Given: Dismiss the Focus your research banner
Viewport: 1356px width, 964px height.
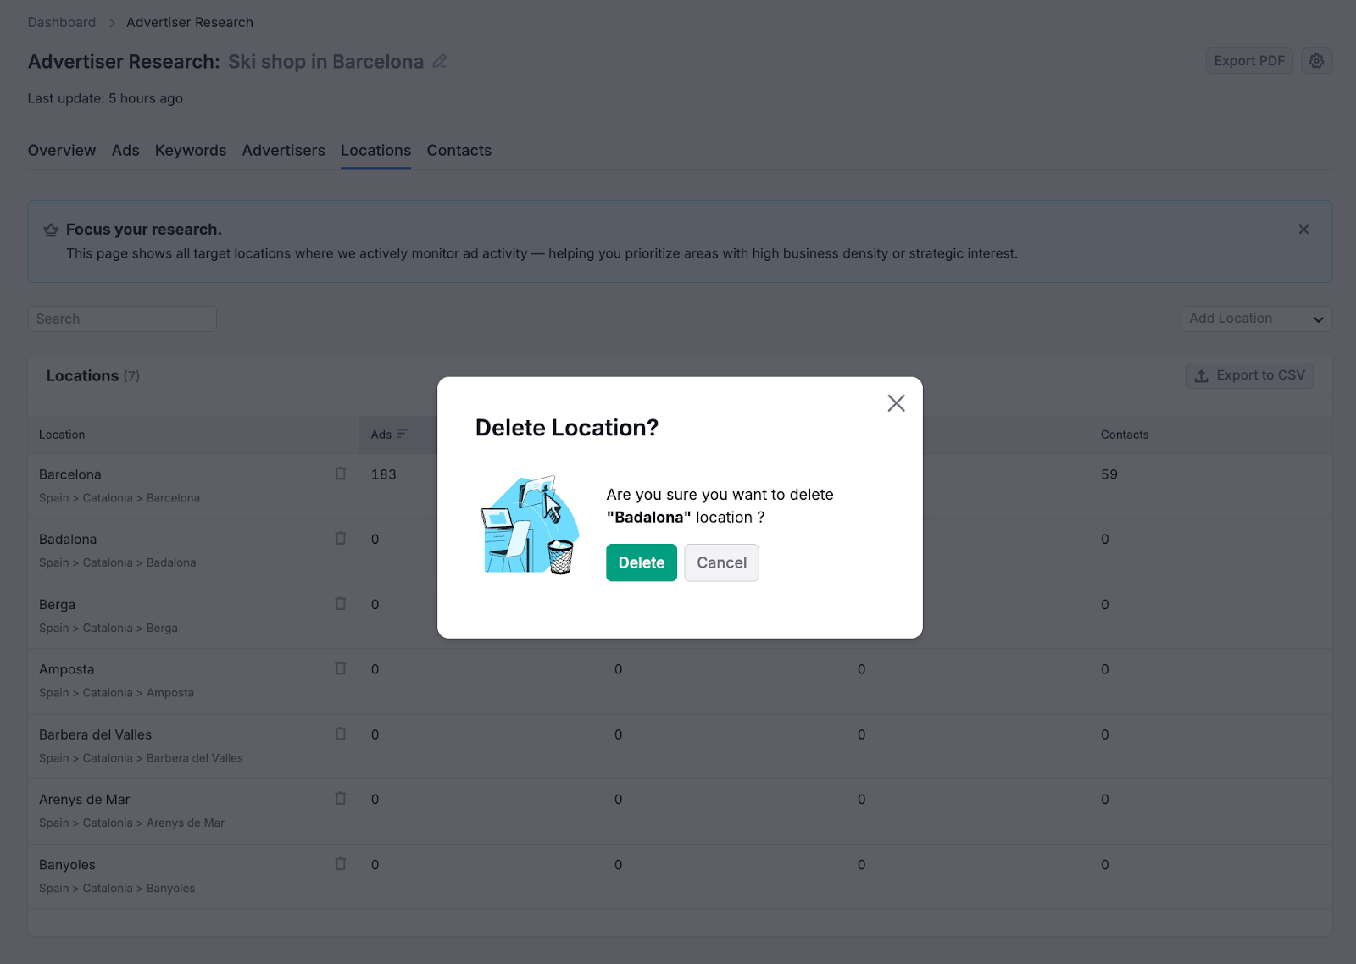Looking at the screenshot, I should (x=1303, y=230).
